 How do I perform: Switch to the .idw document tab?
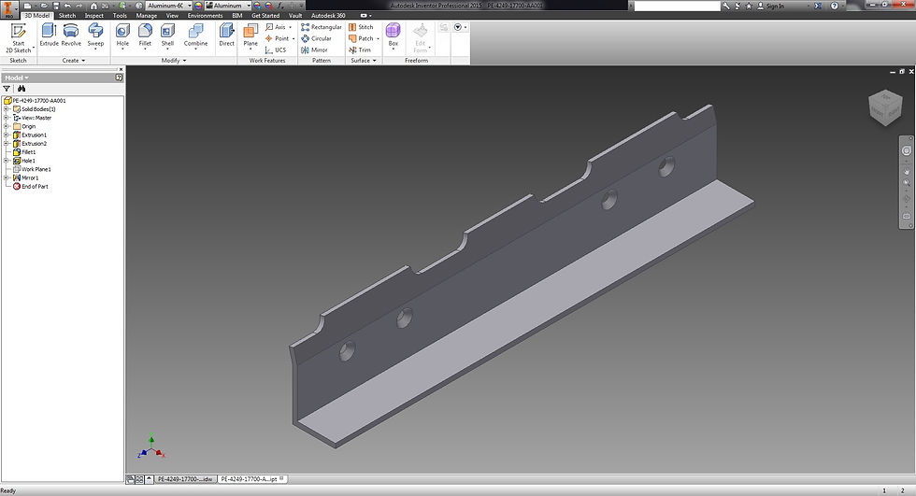(185, 479)
